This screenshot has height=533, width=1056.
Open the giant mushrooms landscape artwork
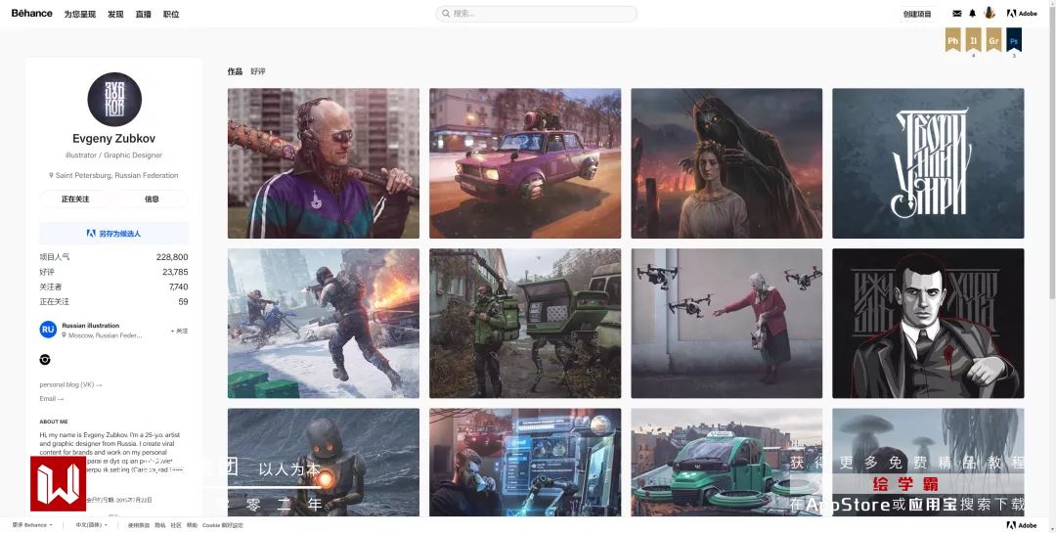click(x=928, y=463)
